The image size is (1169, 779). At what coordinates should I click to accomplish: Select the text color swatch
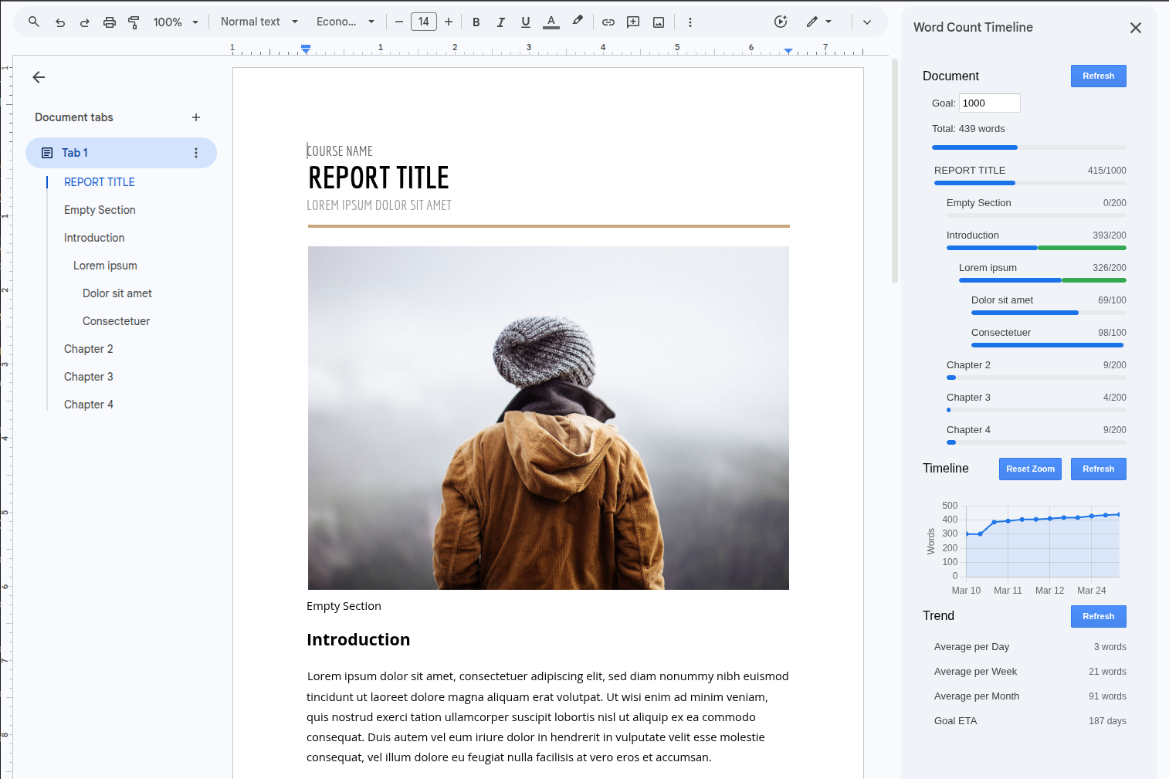551,22
